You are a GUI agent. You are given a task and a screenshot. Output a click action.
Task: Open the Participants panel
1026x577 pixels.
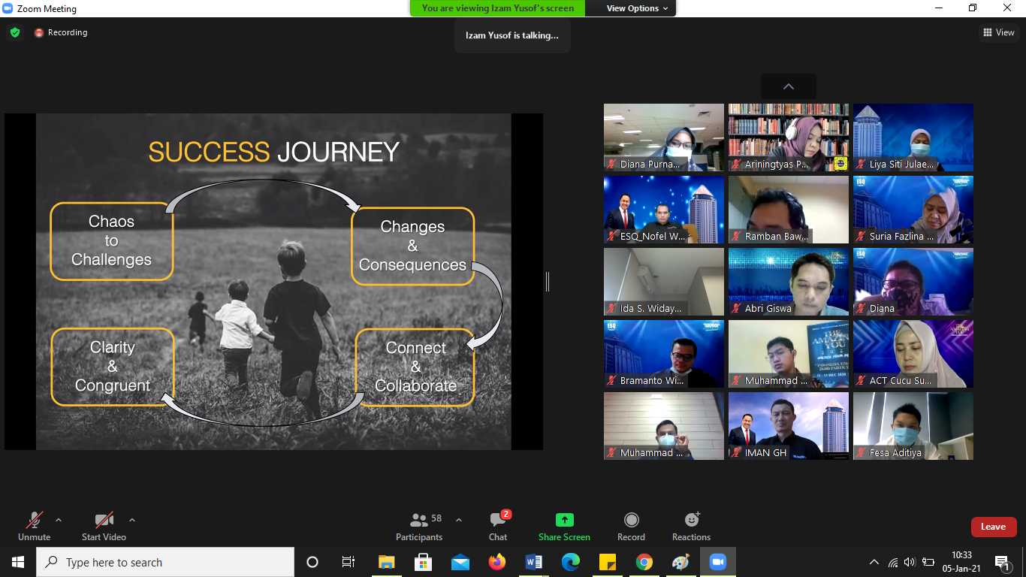point(419,526)
